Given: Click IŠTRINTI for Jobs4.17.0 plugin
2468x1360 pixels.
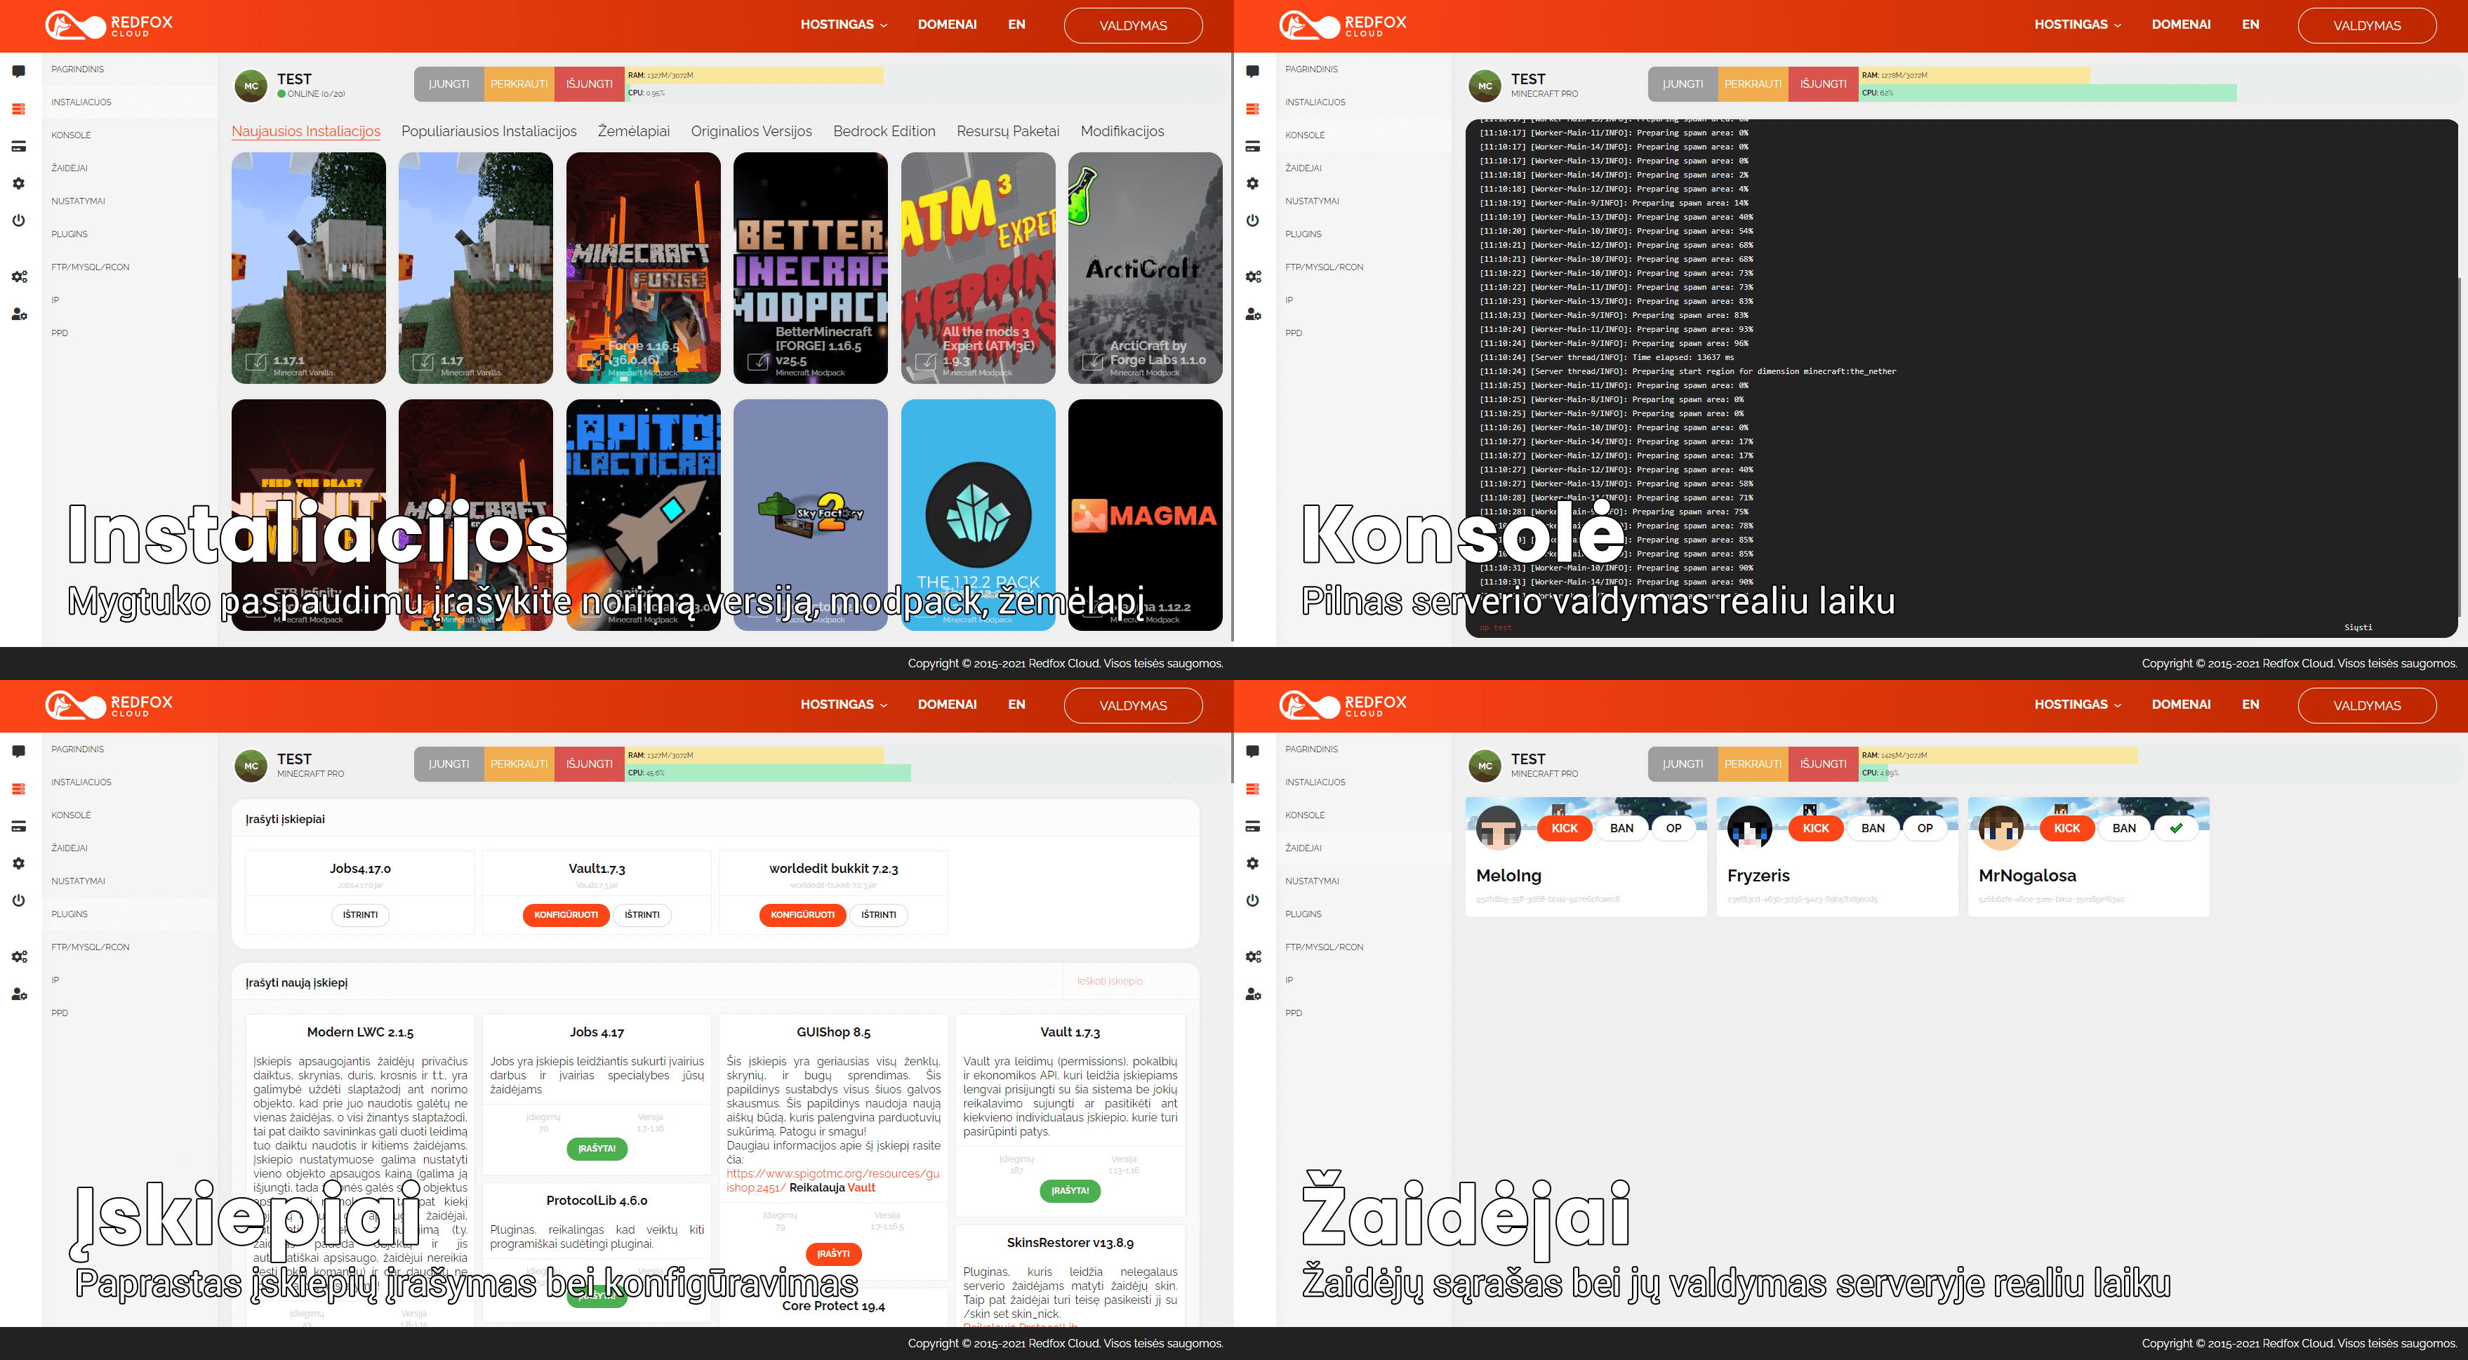Looking at the screenshot, I should (x=360, y=914).
